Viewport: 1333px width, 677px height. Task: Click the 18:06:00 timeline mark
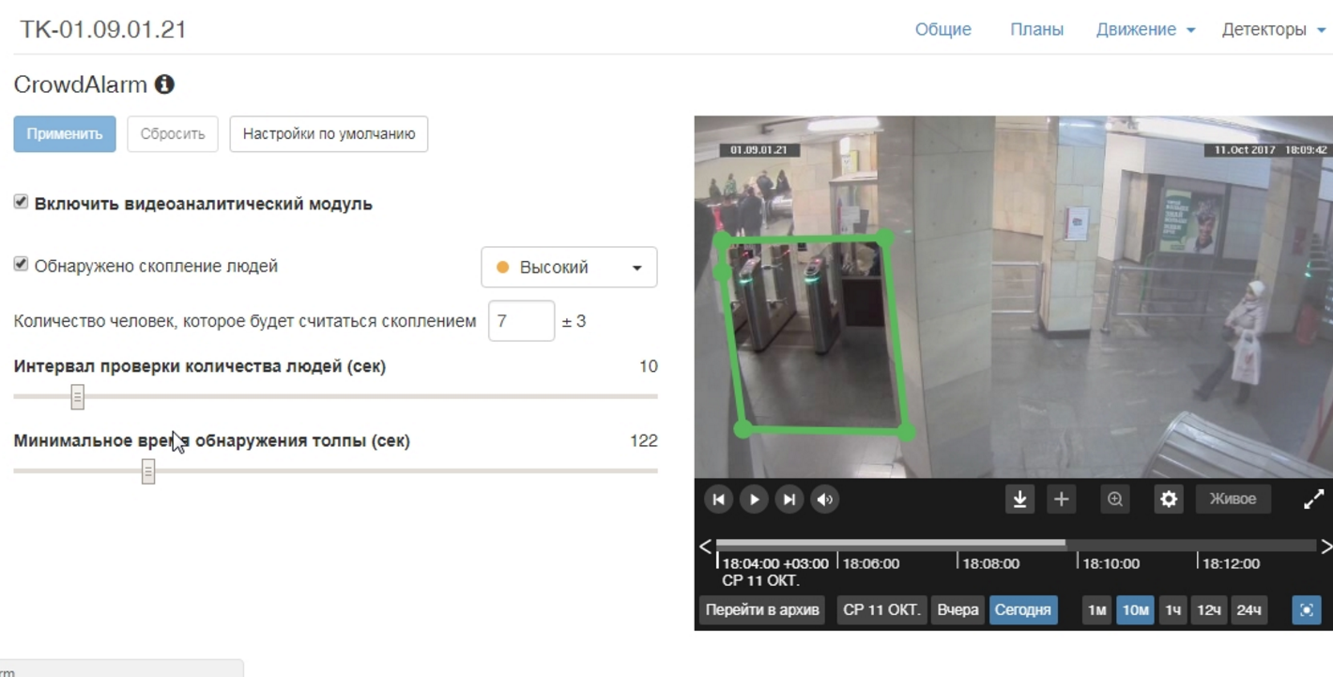[871, 563]
